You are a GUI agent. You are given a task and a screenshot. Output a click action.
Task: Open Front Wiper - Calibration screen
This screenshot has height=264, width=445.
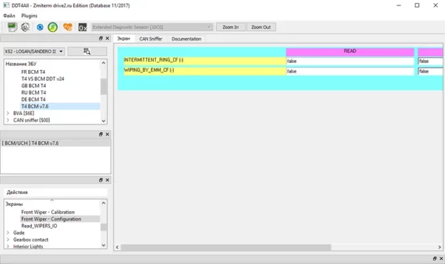pos(48,212)
